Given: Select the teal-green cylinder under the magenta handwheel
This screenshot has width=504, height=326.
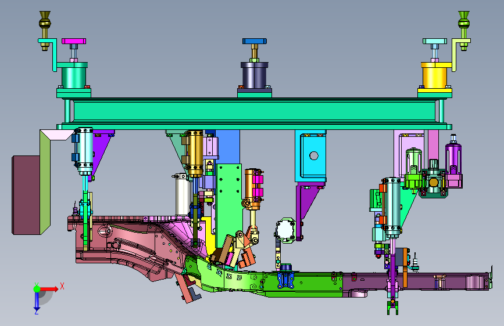Looking at the screenshot, I should pyautogui.click(x=74, y=77).
